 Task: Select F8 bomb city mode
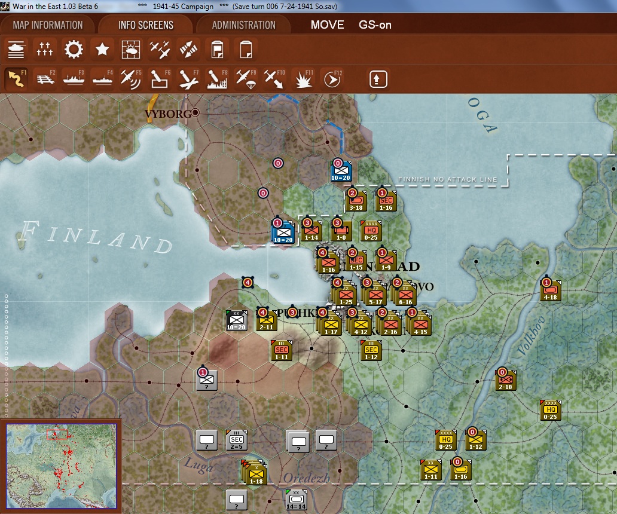pyautogui.click(x=217, y=79)
